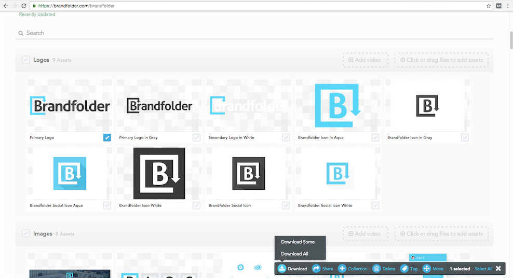Close the selection action bar

498,269
